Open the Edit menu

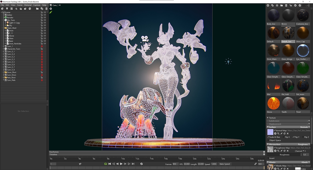click(7, 5)
